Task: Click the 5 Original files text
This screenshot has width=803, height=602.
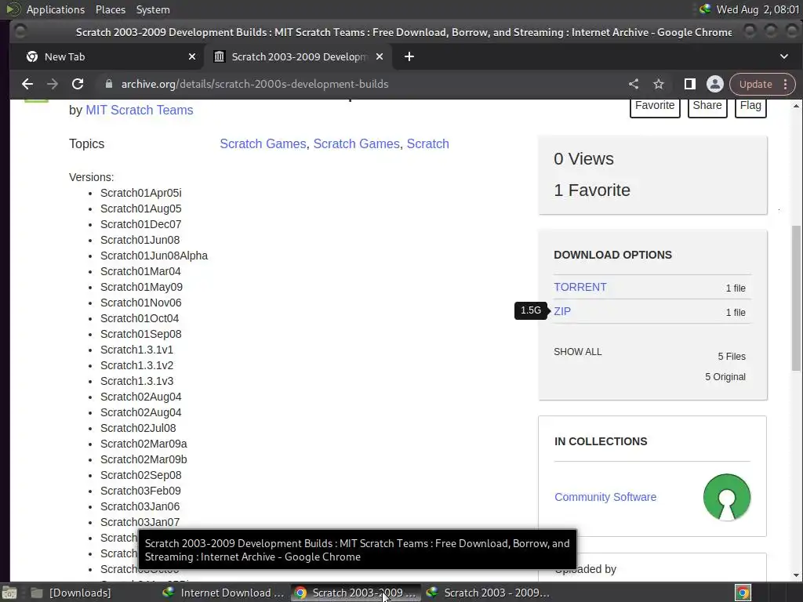Action: [725, 377]
